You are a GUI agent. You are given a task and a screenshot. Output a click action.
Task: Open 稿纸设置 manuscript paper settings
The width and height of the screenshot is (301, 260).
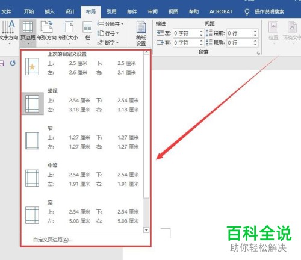click(141, 33)
